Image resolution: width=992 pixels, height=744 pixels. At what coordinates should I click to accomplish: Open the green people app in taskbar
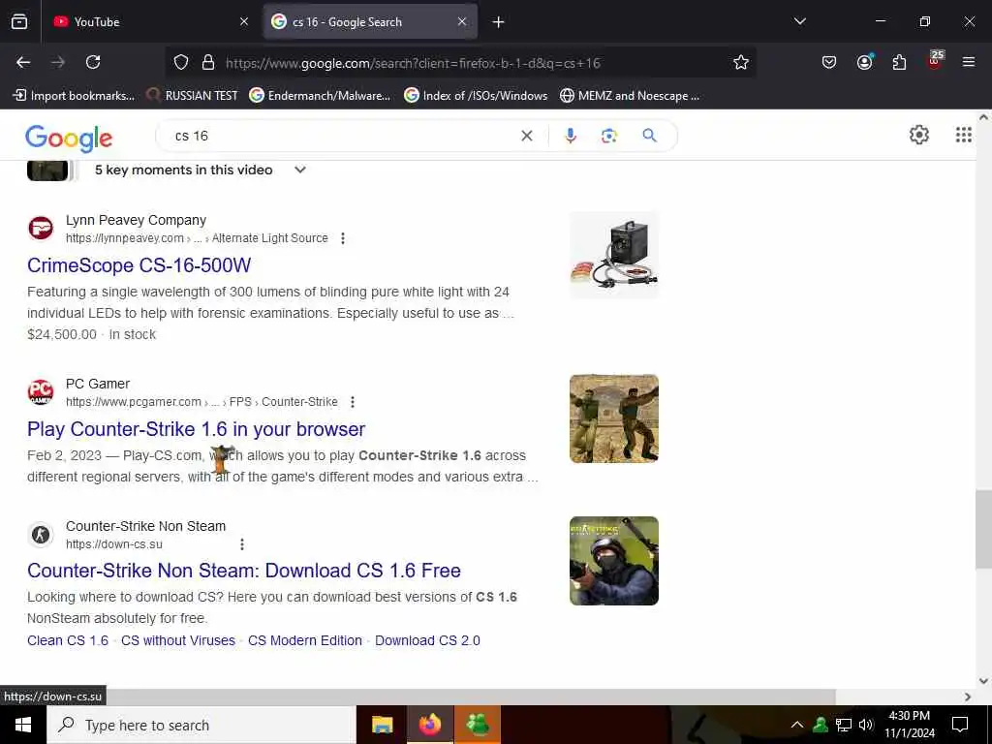pyautogui.click(x=478, y=725)
